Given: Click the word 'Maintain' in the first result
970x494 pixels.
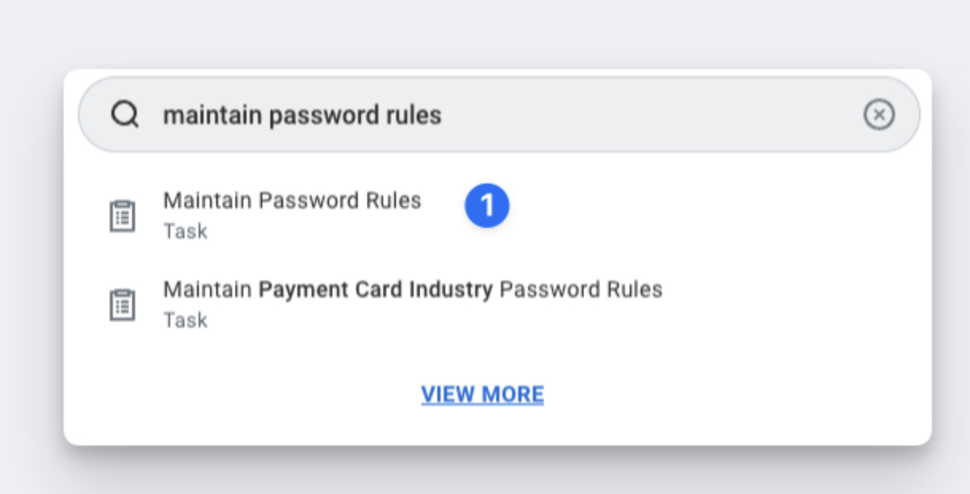Looking at the screenshot, I should pyautogui.click(x=208, y=201).
